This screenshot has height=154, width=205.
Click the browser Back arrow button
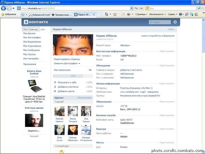pos(3,8)
